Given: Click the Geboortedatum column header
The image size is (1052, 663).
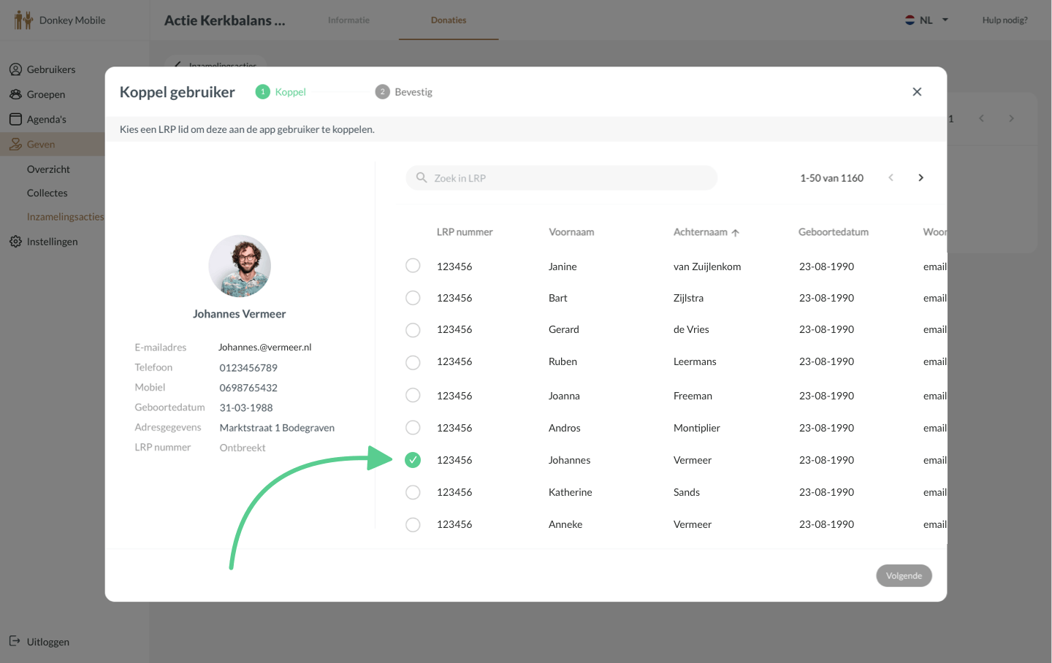Looking at the screenshot, I should (834, 232).
